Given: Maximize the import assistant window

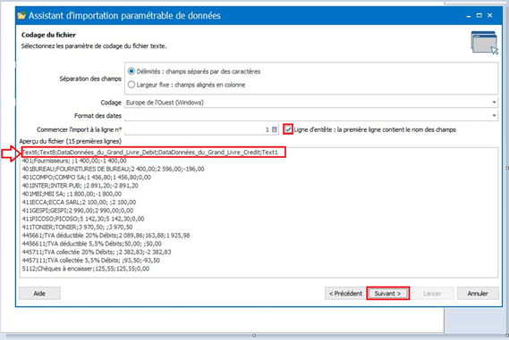Looking at the screenshot, I should tap(479, 15).
